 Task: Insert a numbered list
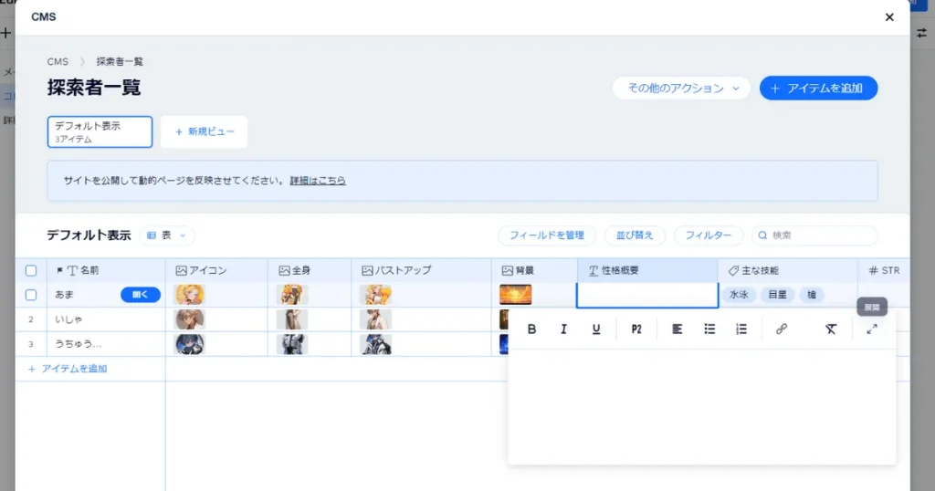(741, 329)
